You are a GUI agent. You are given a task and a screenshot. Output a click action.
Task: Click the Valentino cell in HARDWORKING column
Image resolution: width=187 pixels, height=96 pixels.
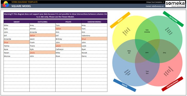(x=94, y=36)
